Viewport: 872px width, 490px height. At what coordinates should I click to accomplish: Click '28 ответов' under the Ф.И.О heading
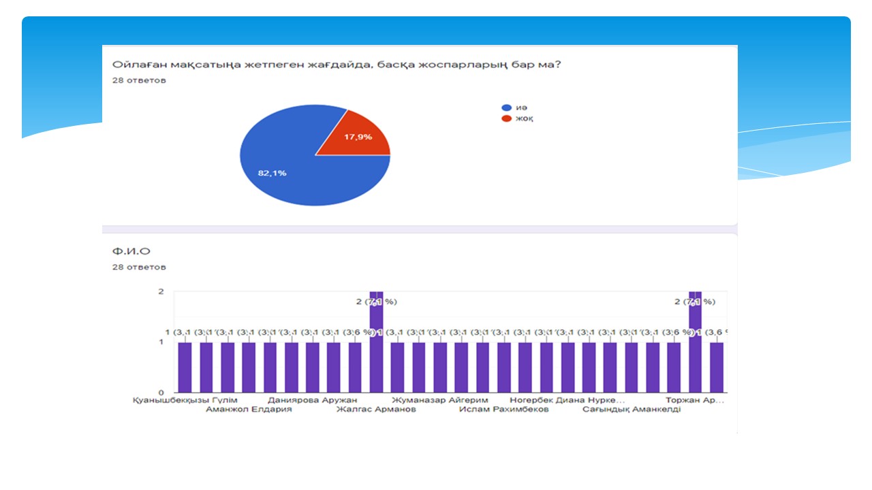click(x=139, y=267)
